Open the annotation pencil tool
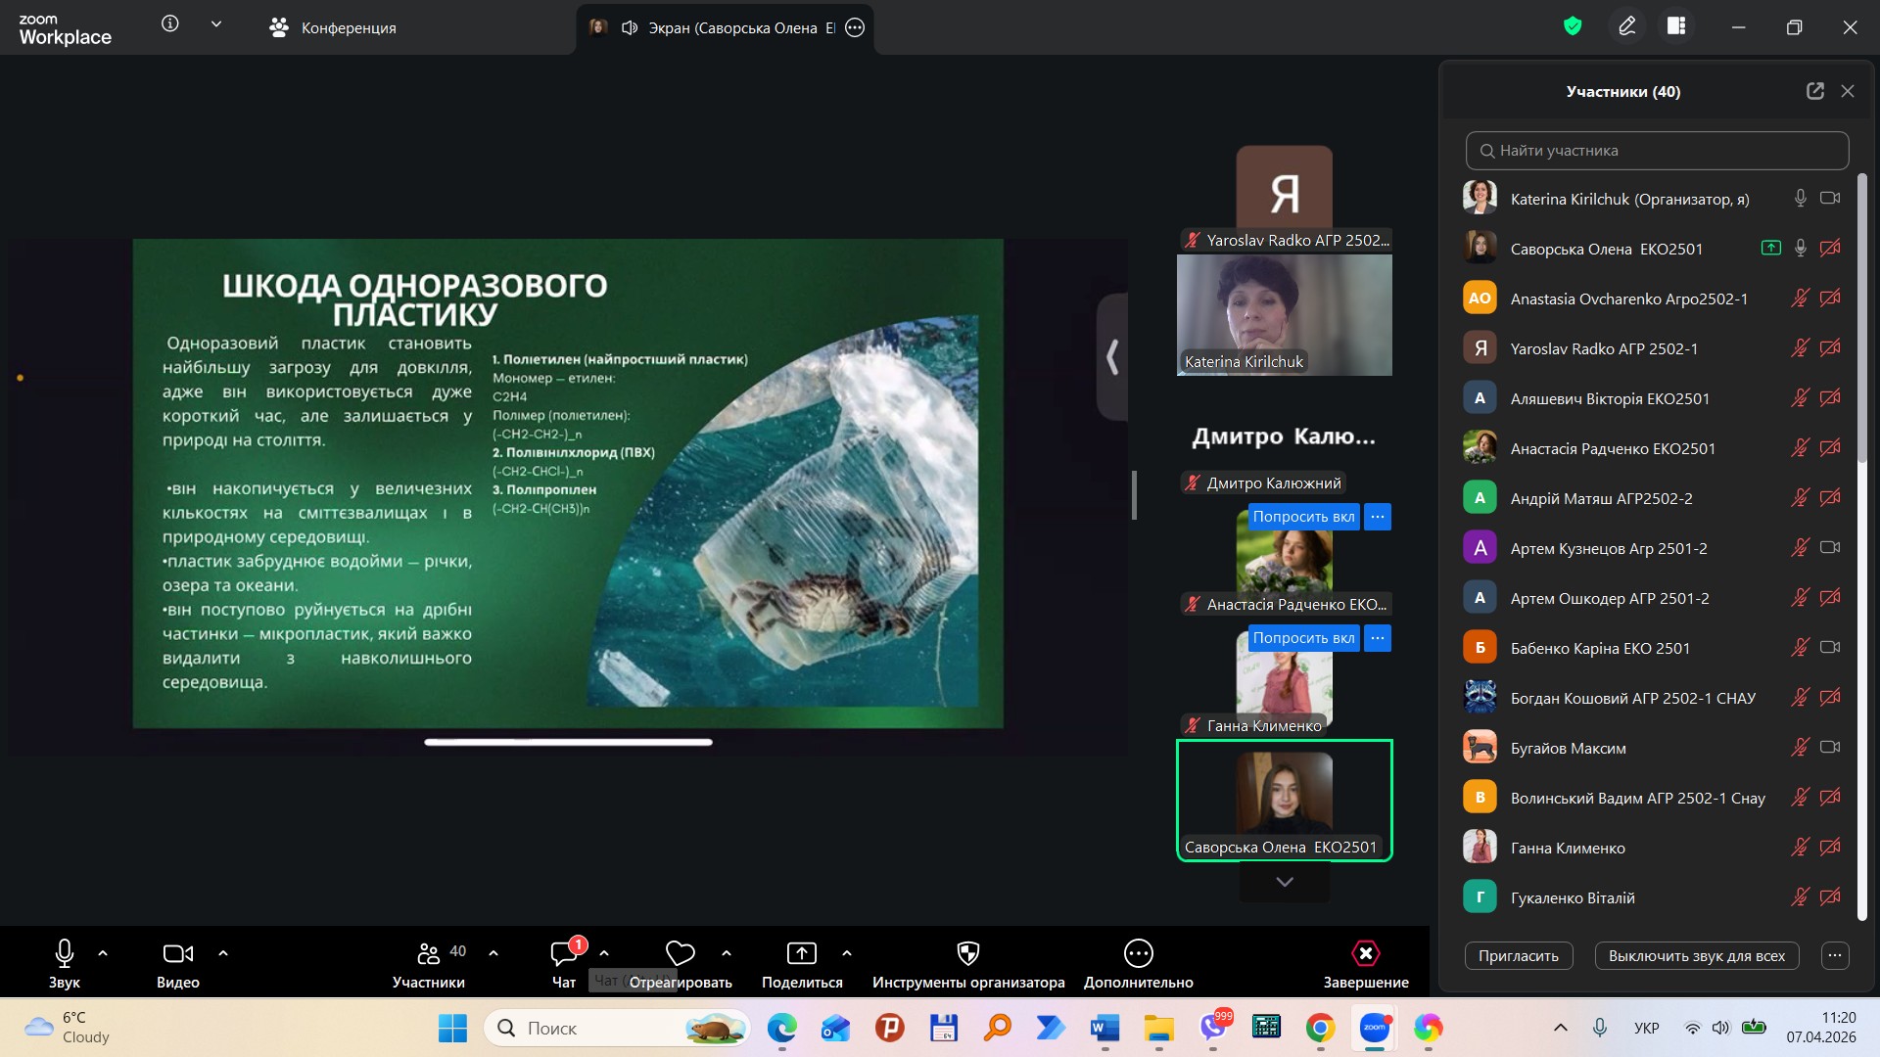The width and height of the screenshot is (1880, 1057). [x=1626, y=26]
